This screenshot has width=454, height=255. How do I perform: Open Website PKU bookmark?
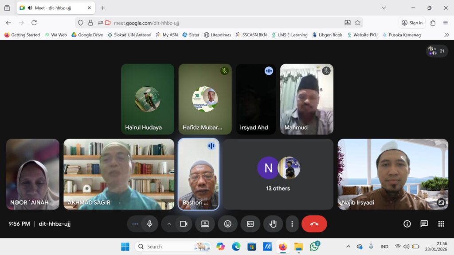click(x=362, y=35)
